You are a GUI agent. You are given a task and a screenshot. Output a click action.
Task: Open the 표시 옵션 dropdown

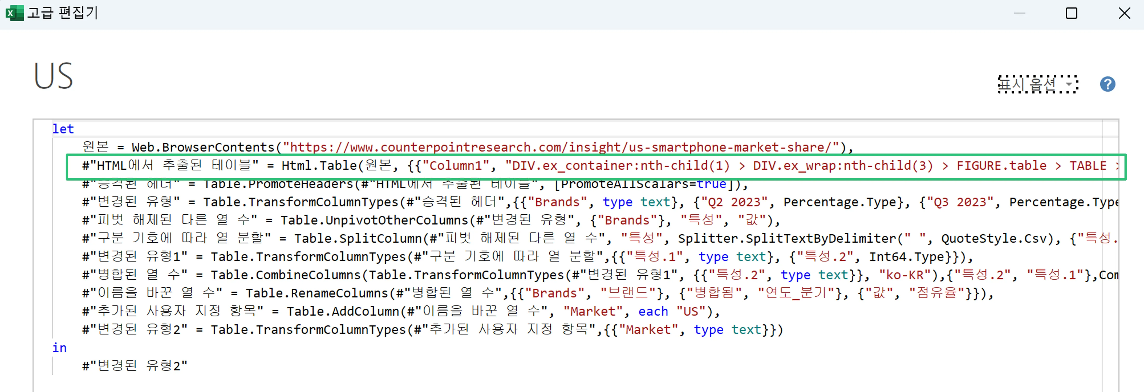1037,84
